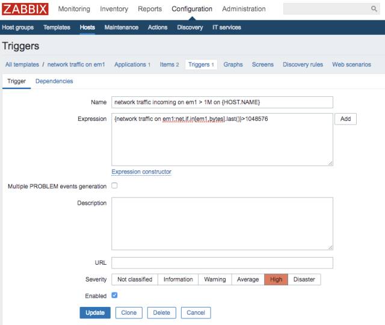Go to the Administration menu
Screen dimensions: 385x325
(244, 9)
